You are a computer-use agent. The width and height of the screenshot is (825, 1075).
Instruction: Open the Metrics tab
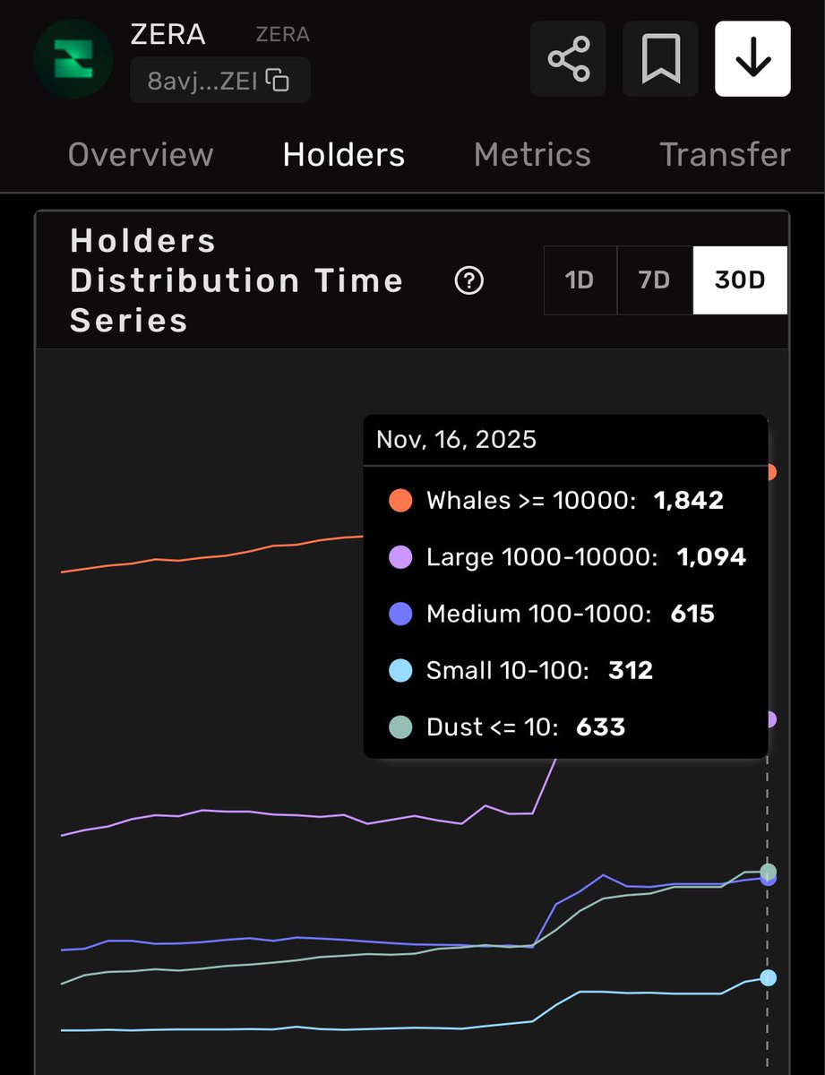[531, 154]
